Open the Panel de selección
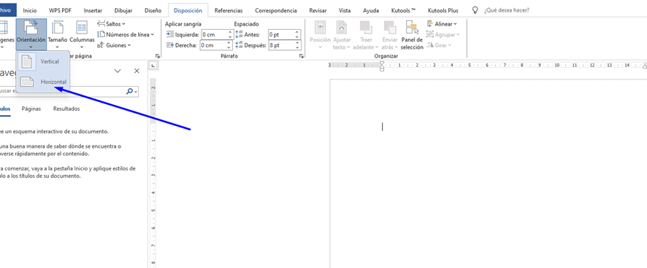The image size is (647, 268). click(412, 35)
